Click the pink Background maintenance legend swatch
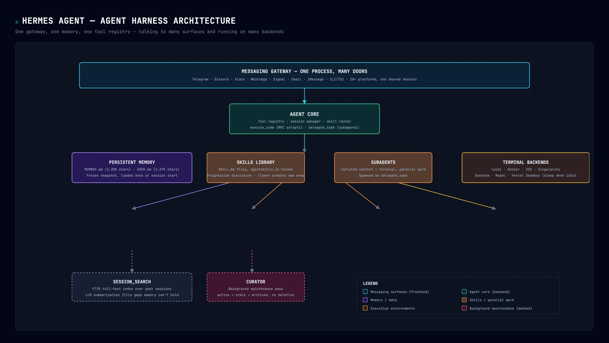Screen dimensions: 609x343 [464, 308]
